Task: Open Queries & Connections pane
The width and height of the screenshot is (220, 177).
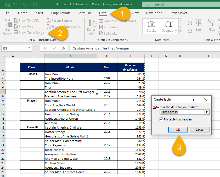Action: tap(117, 21)
